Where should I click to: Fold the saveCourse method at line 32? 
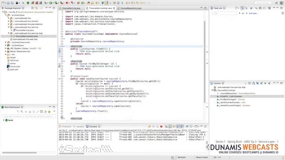click(x=64, y=76)
